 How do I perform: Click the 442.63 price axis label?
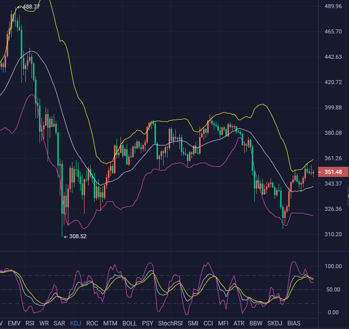click(x=333, y=57)
